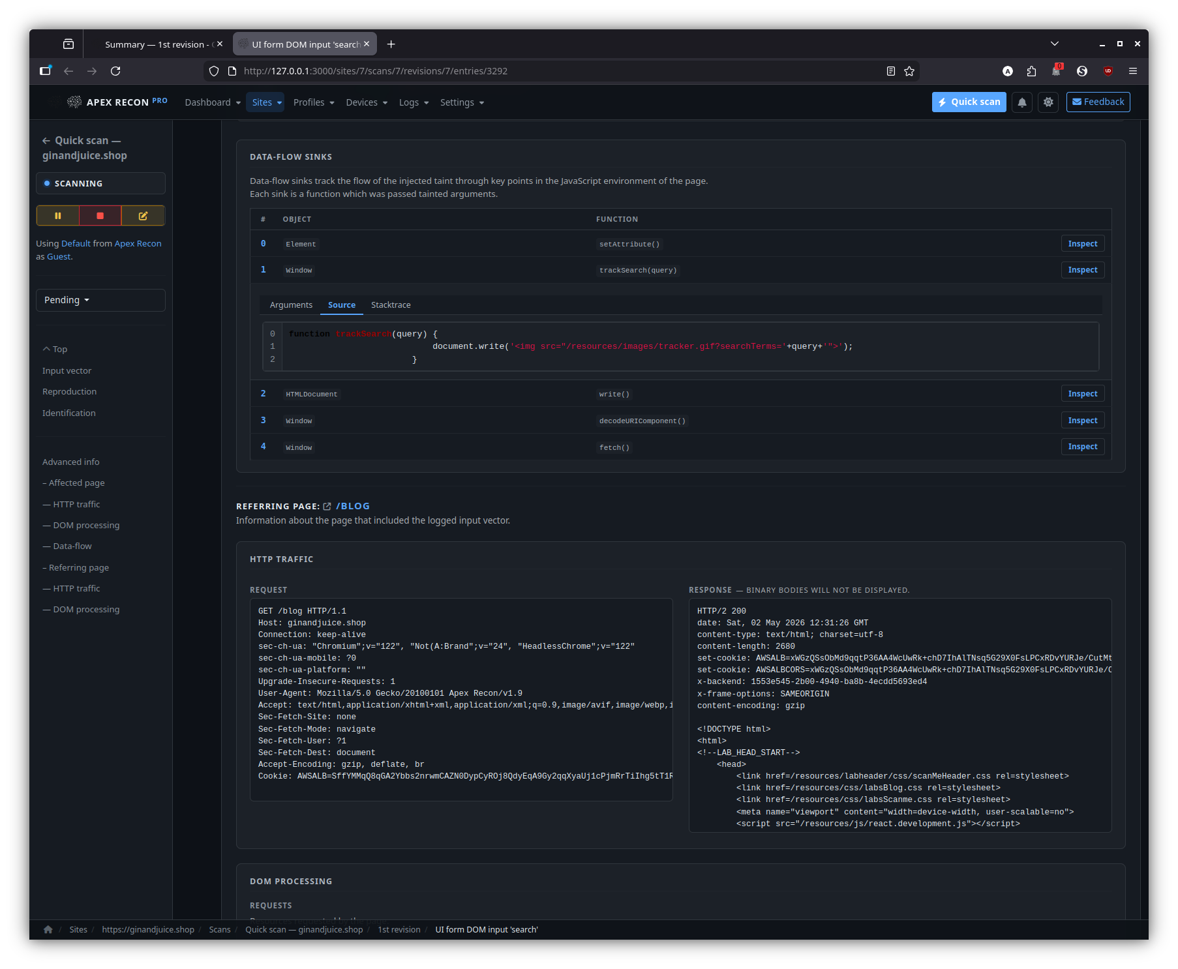Open the /BLOG referring page link
The image size is (1178, 969).
[x=353, y=507]
